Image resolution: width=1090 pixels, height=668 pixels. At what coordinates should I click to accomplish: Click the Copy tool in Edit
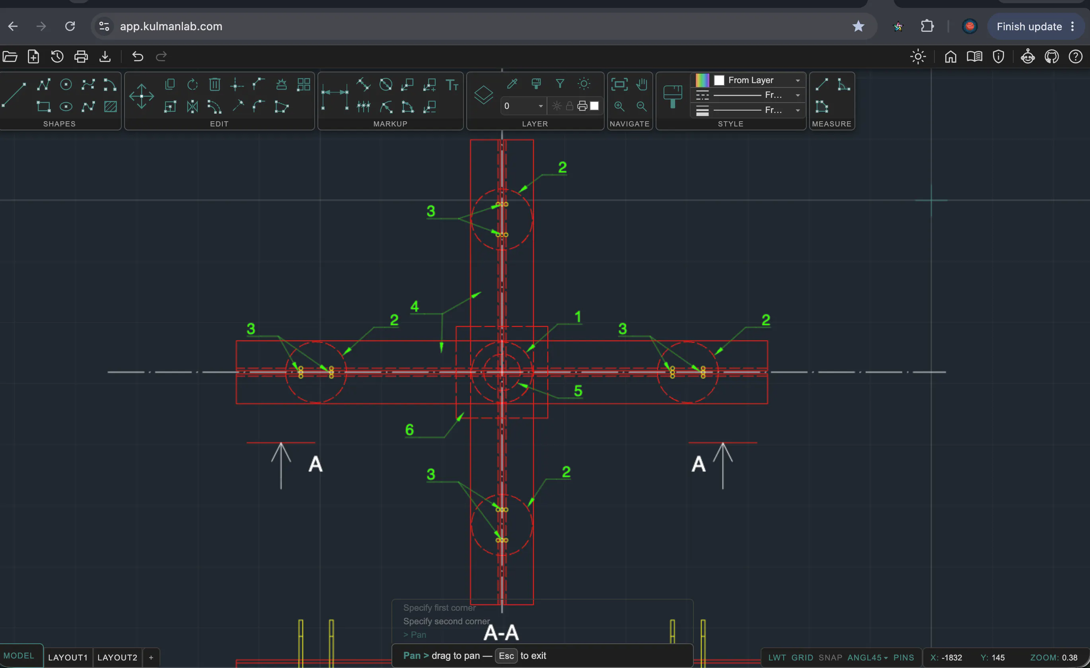coord(170,84)
